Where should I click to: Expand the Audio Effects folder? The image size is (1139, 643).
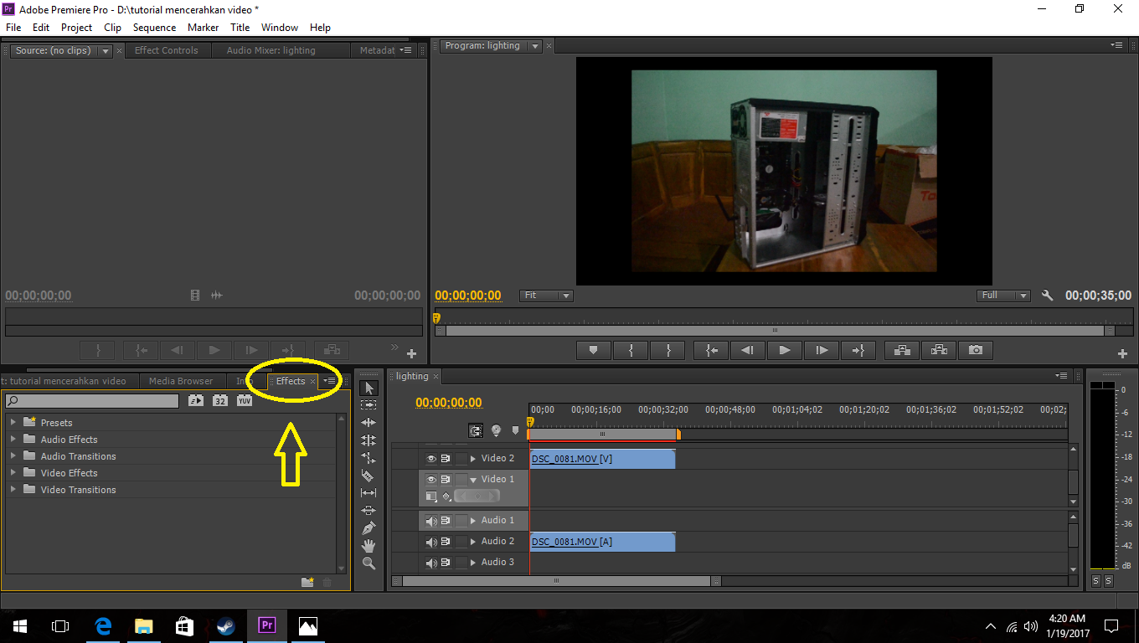[13, 439]
